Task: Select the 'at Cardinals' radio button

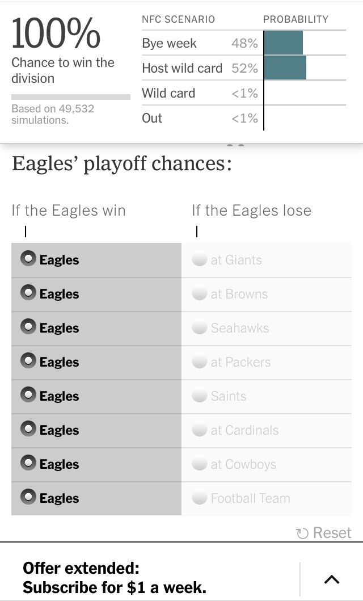Action: (199, 430)
